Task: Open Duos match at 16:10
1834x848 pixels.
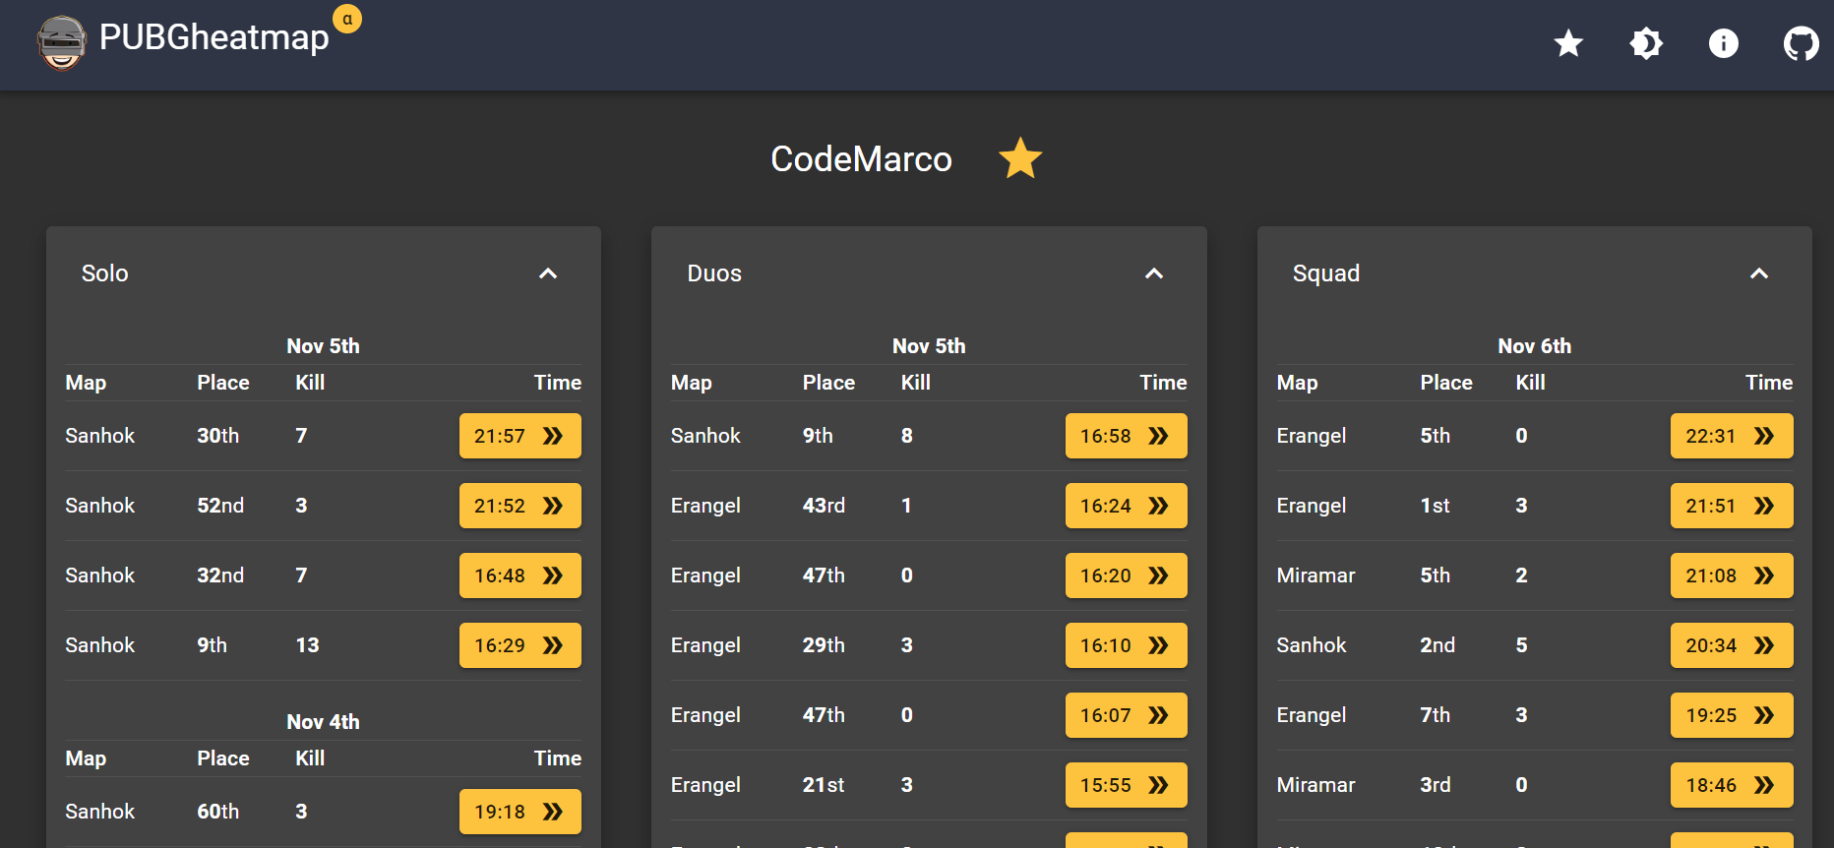Action: (1127, 645)
